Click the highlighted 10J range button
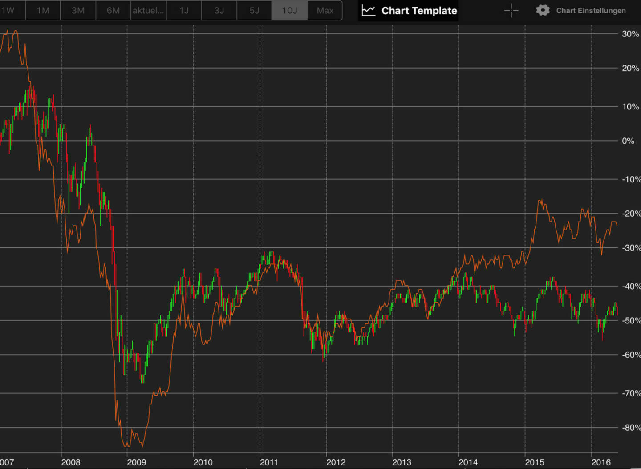Screen dimensions: 641x469 click(x=289, y=11)
